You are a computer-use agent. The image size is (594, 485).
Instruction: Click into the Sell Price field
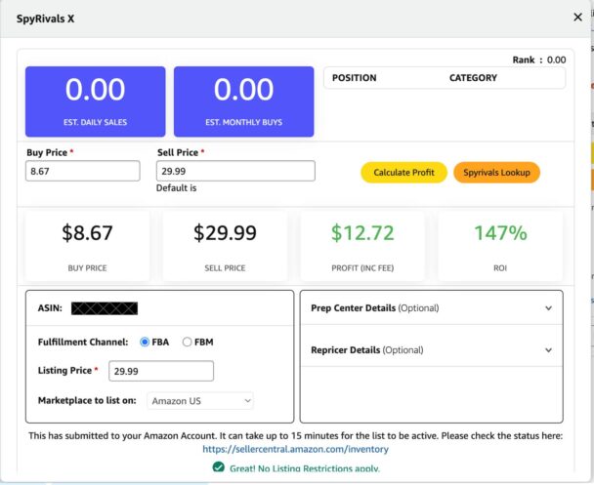[x=235, y=171]
